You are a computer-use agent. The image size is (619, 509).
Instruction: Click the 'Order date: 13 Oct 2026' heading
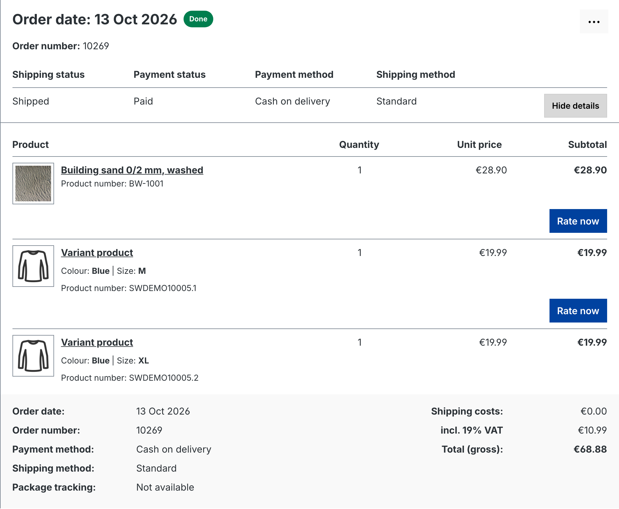(x=95, y=20)
